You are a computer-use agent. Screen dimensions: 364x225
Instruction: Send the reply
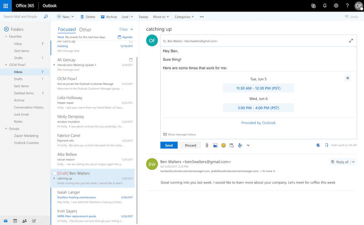[169, 145]
